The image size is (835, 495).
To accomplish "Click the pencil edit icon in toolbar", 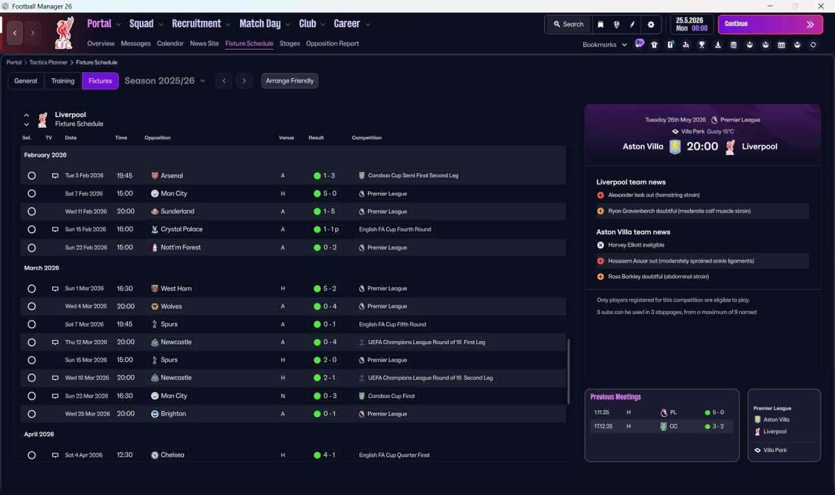I will [632, 24].
